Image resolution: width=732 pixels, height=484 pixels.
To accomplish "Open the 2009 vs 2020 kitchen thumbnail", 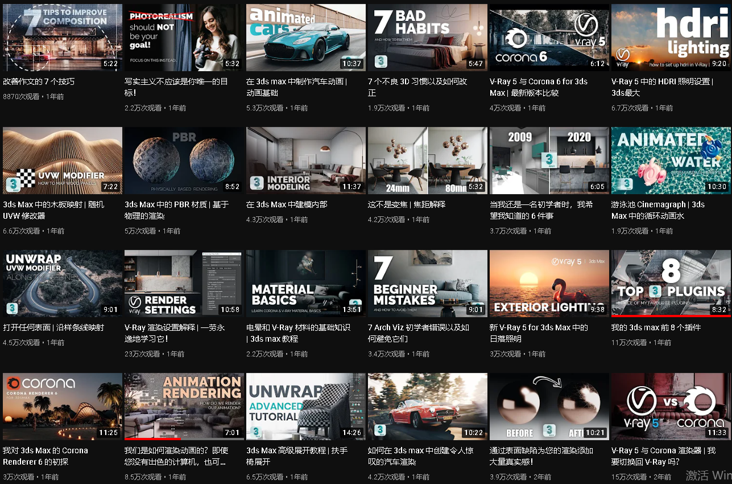I will point(549,161).
